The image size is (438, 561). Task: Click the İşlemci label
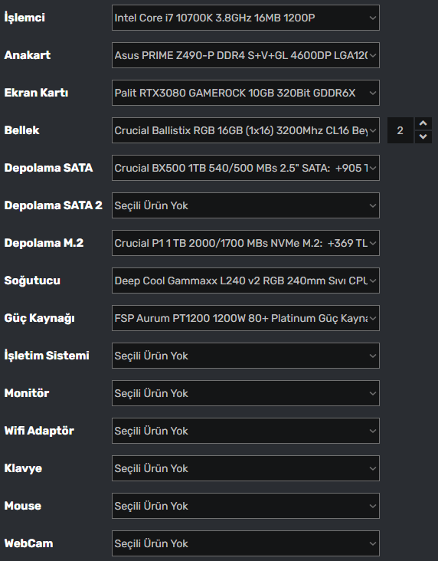(25, 18)
